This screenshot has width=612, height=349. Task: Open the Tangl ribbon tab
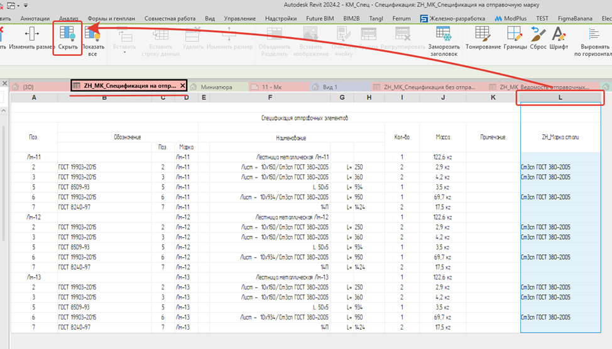pyautogui.click(x=376, y=18)
